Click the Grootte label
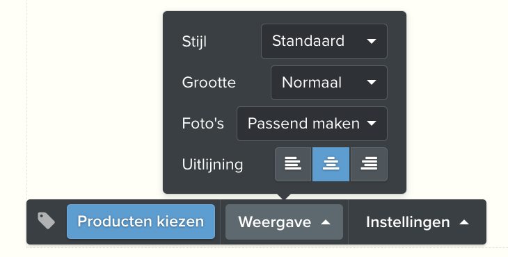The image size is (508, 257). (209, 83)
